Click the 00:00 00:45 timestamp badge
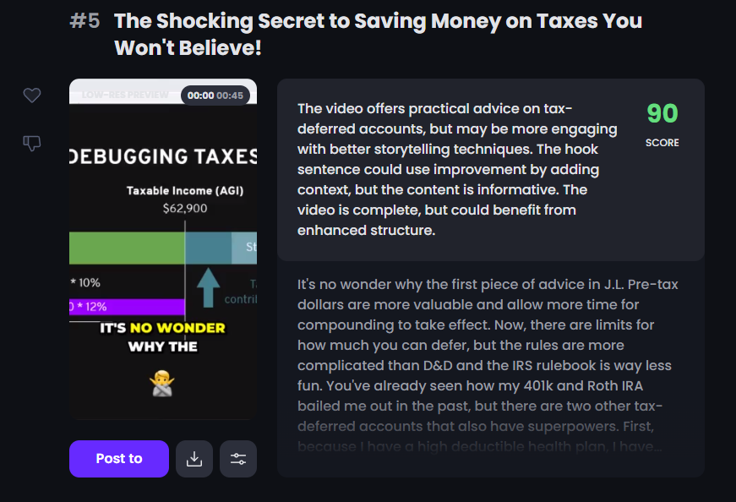 tap(215, 95)
